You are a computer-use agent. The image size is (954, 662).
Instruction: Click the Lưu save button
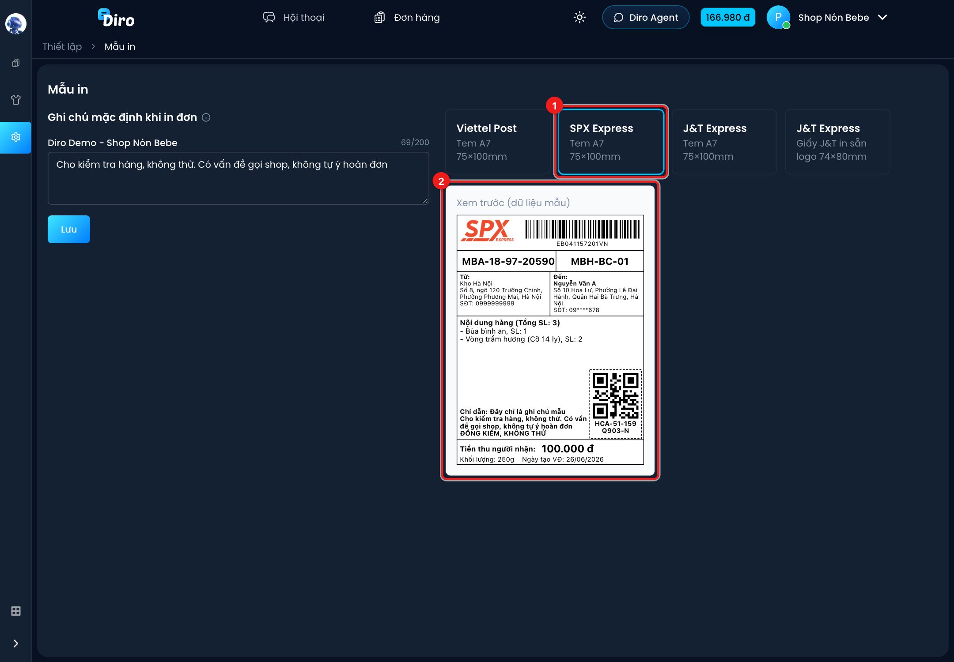[x=69, y=229]
